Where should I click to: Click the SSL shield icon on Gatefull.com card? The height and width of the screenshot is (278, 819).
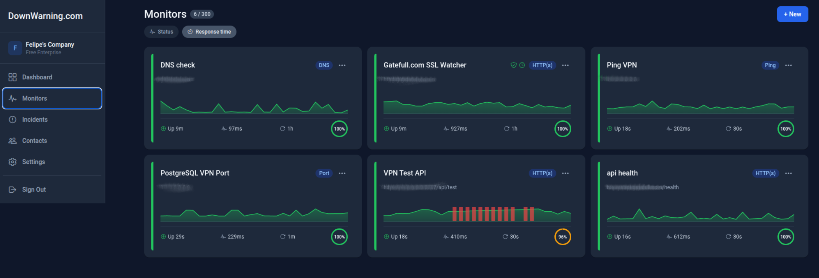coord(513,65)
